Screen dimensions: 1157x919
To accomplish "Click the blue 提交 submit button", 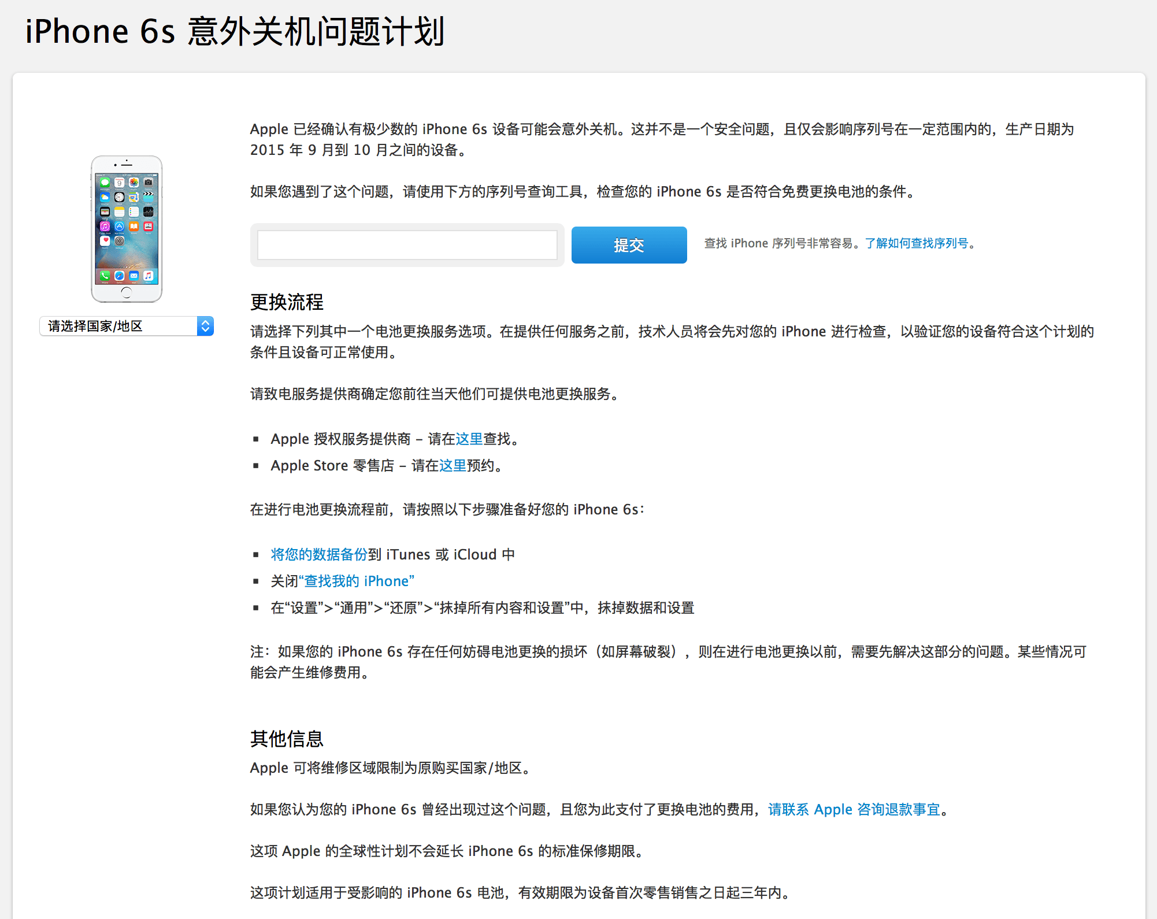I will [x=629, y=245].
